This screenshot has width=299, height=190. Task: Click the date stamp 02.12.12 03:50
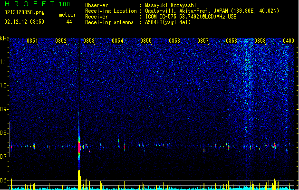click(24, 21)
